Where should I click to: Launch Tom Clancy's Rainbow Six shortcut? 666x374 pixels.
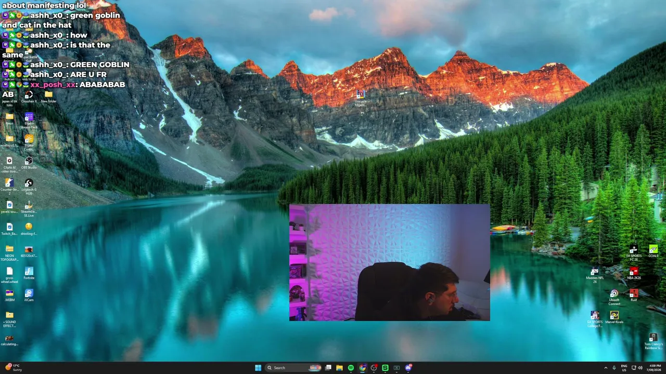(653, 341)
